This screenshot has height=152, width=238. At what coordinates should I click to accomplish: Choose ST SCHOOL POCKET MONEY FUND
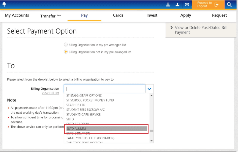90,100
